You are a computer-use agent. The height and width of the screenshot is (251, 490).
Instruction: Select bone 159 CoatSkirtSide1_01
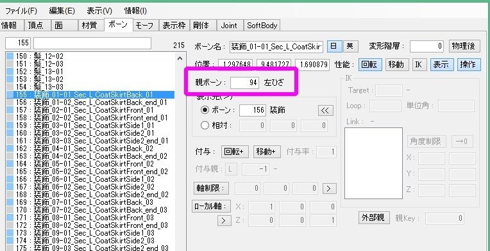90,125
